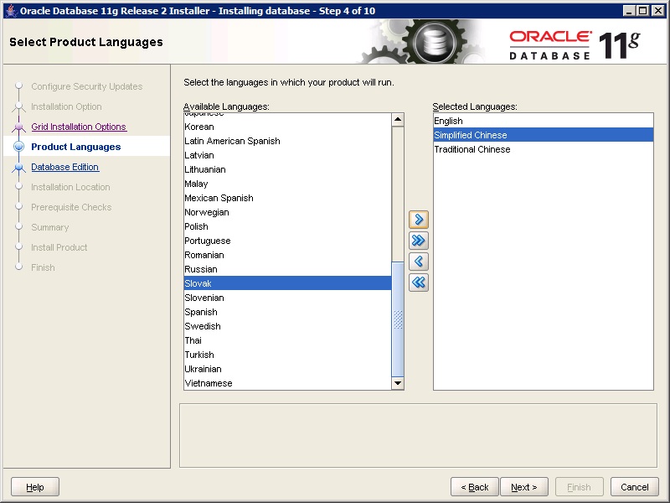This screenshot has width=670, height=503.
Task: Go to the Database Edition step link
Action: click(65, 167)
